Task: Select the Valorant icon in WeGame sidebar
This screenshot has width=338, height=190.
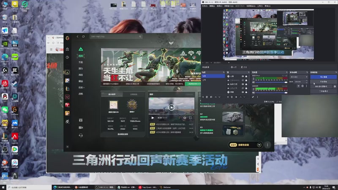Action: [68, 97]
